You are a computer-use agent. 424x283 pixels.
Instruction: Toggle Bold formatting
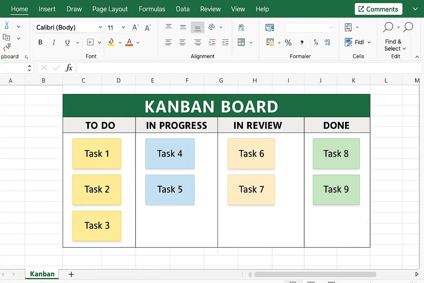click(x=40, y=42)
